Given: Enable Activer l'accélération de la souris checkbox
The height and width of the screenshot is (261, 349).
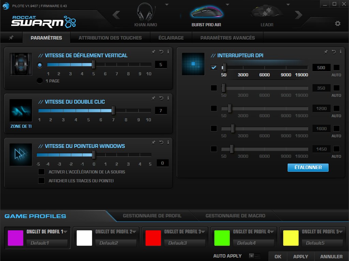Looking at the screenshot, I should point(42,172).
